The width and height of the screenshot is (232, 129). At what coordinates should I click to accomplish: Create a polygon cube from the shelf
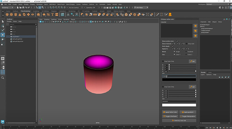tap(11, 15)
